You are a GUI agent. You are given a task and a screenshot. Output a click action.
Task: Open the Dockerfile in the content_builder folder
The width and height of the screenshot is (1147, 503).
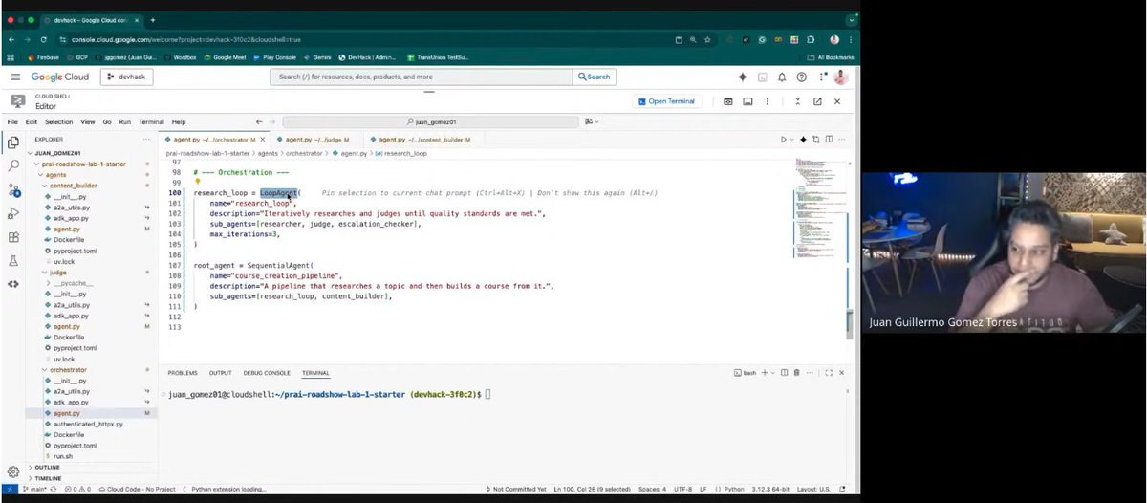click(69, 240)
